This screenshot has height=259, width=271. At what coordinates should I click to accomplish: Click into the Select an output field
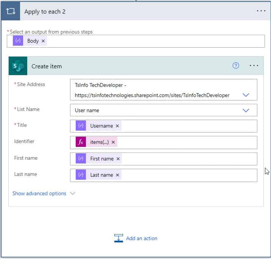tap(136, 41)
